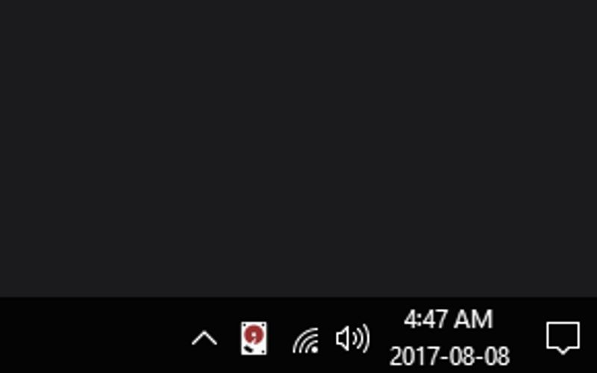This screenshot has width=597, height=373.
Task: Click the sound waves speaker icon
Action: click(353, 338)
